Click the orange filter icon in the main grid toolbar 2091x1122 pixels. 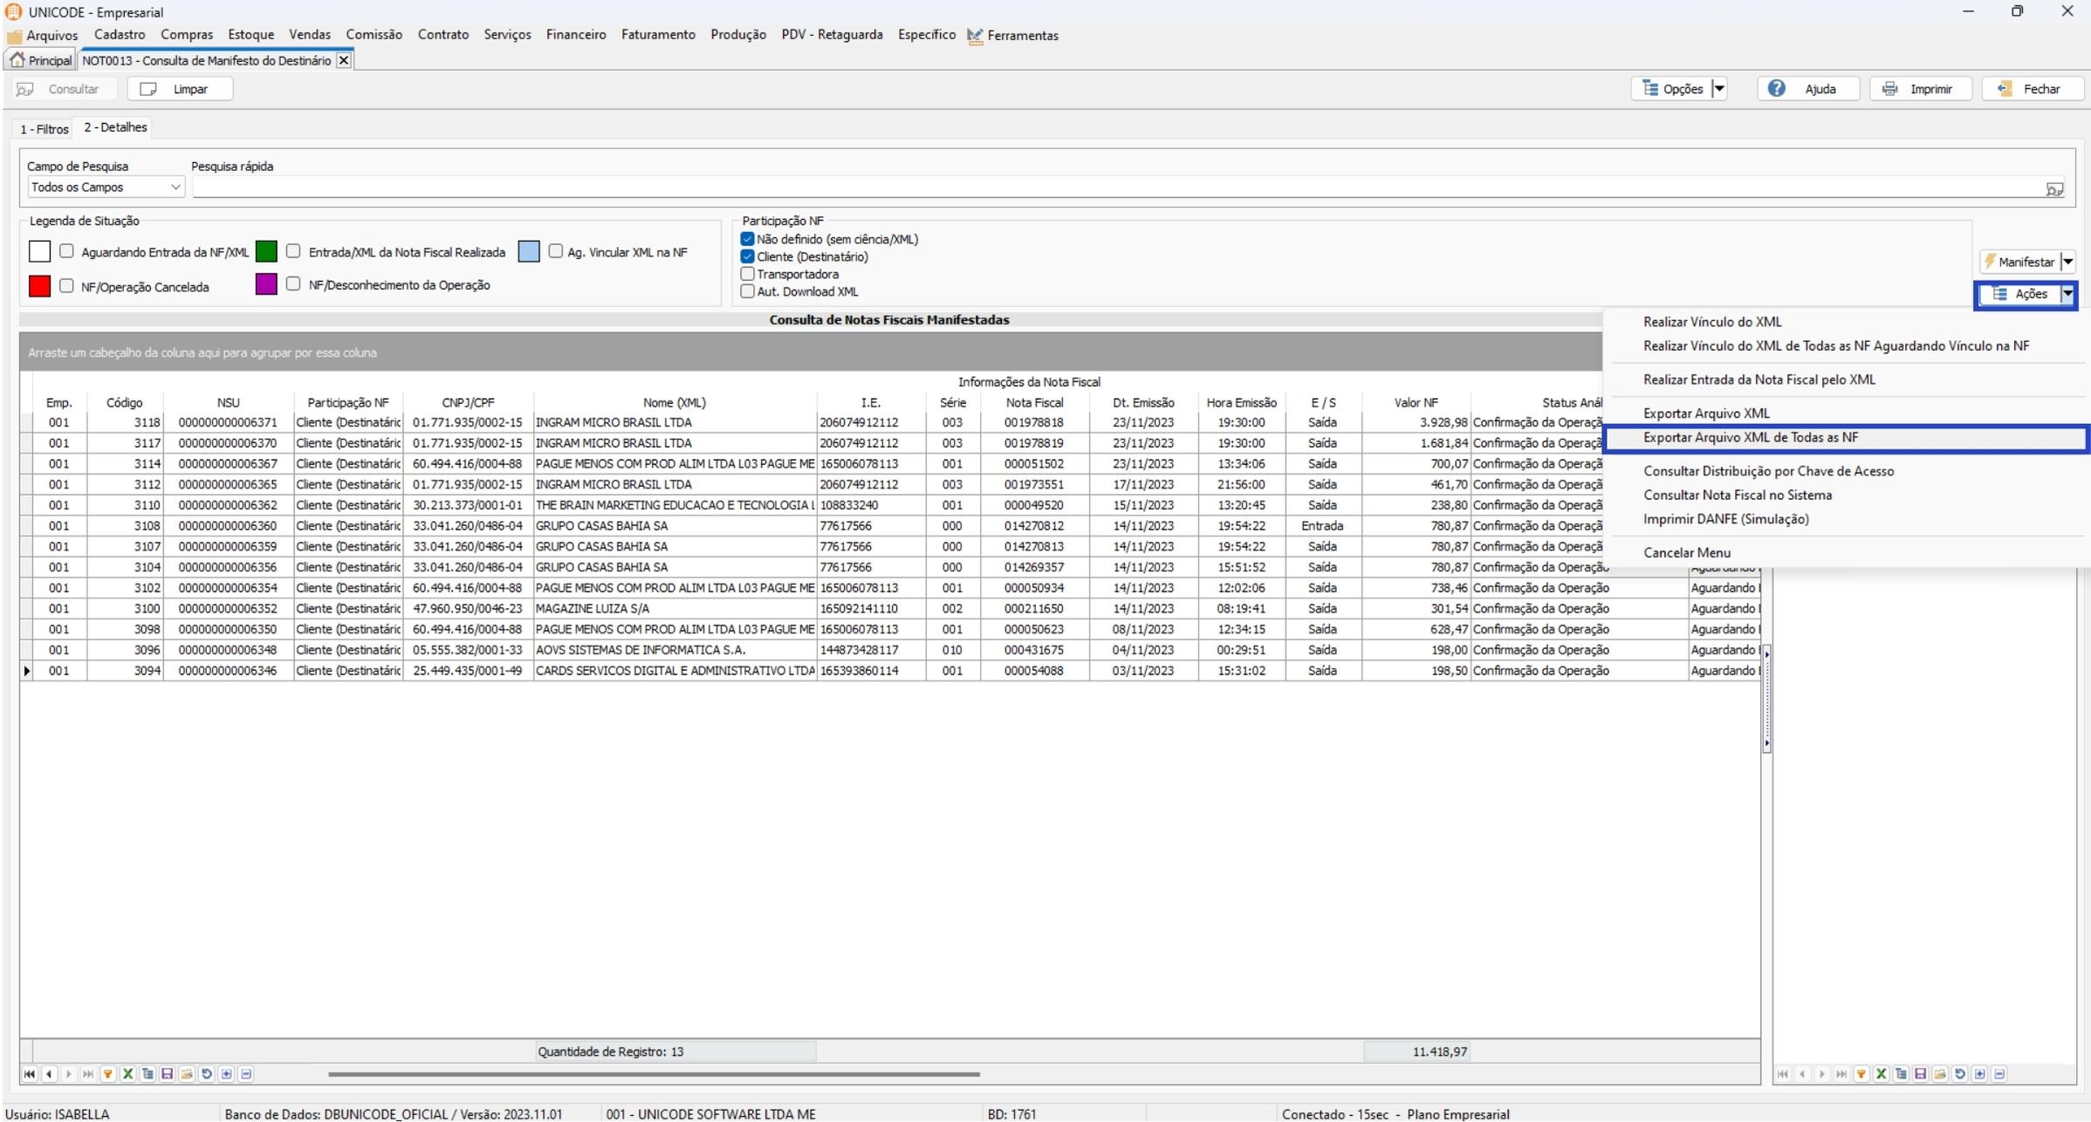click(x=108, y=1074)
